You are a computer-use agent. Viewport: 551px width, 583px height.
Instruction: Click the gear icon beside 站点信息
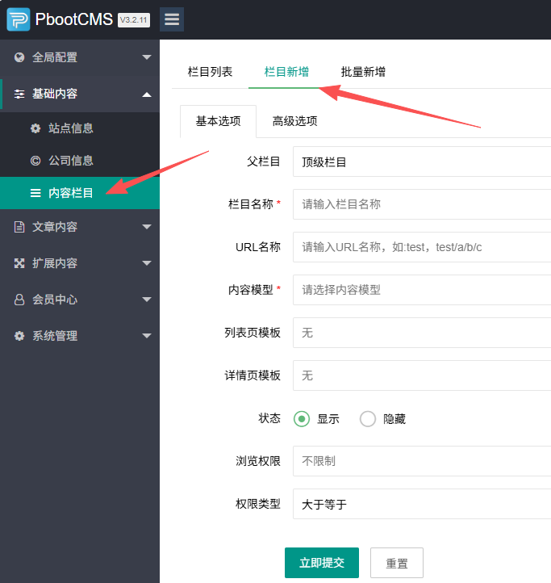pyautogui.click(x=35, y=128)
